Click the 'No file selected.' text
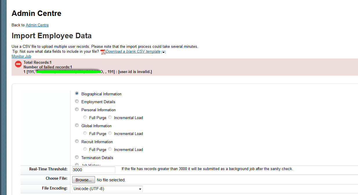Screen dimensions: 358x195 [111, 180]
